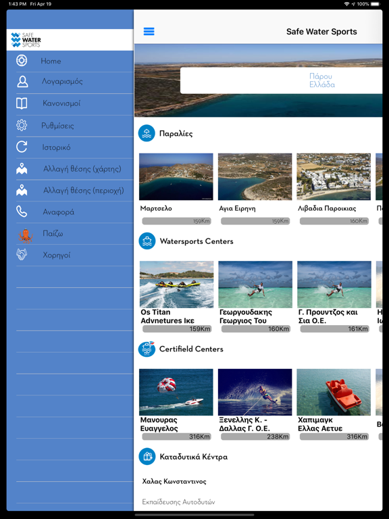
Task: Open the Ξενελλης Κ. - Δαλλας waterski photo
Action: coord(255,392)
